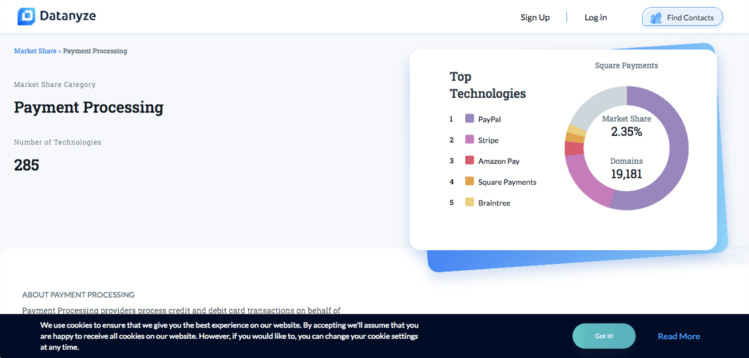Click the Payment Processing breadcrumb text
Image resolution: width=749 pixels, height=358 pixels.
click(x=95, y=51)
